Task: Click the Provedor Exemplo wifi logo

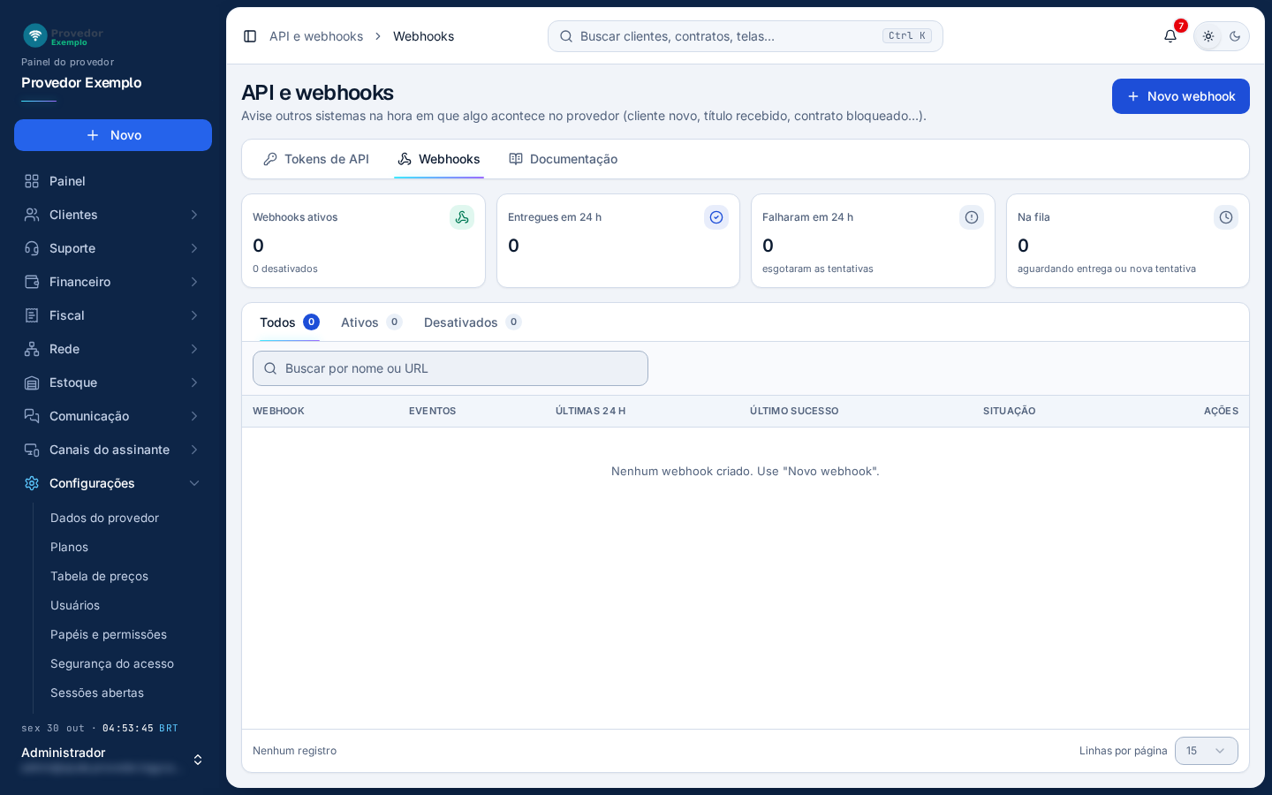Action: pyautogui.click(x=35, y=35)
